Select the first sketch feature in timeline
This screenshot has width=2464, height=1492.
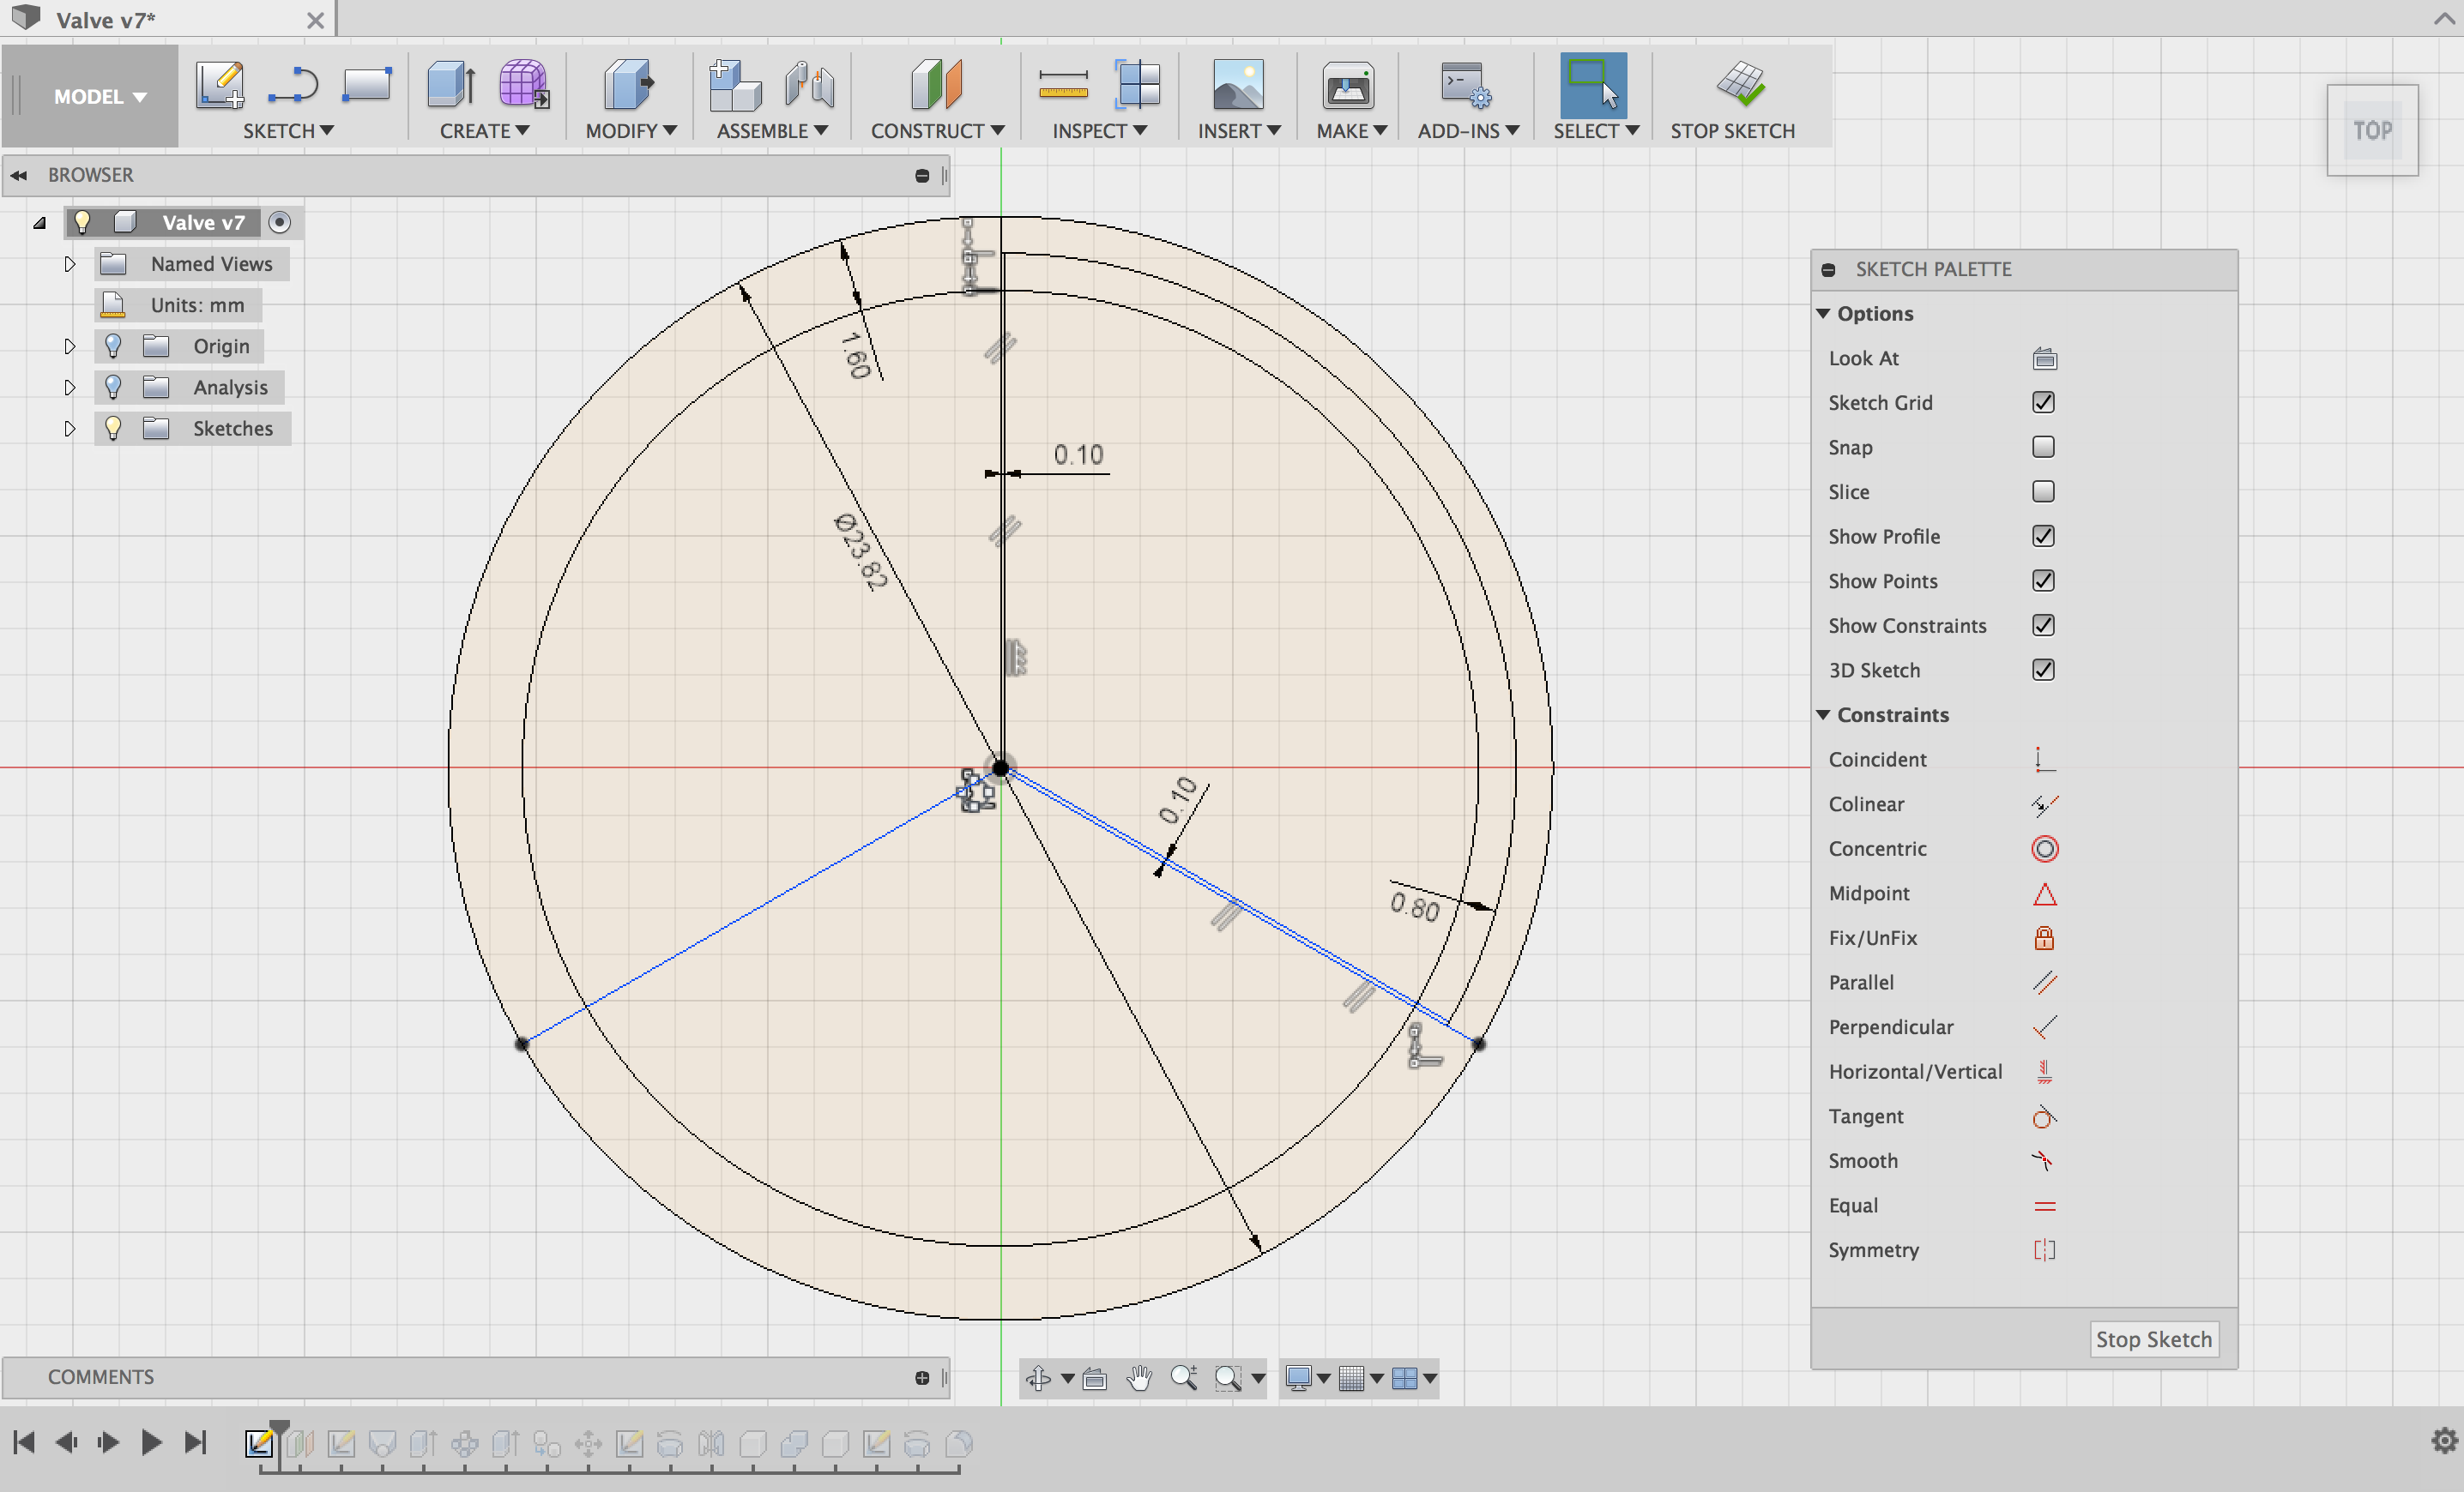point(259,1443)
